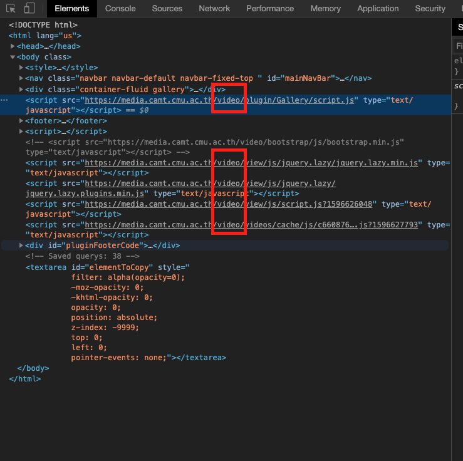Image resolution: width=463 pixels, height=461 pixels.
Task: Open the videos/cache/js c660876 script link
Action: tap(251, 225)
